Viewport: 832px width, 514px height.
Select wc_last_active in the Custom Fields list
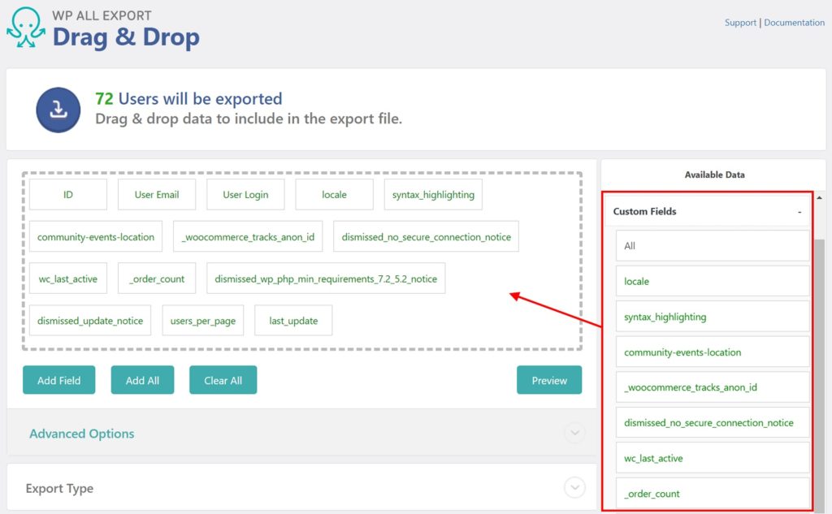click(x=711, y=458)
